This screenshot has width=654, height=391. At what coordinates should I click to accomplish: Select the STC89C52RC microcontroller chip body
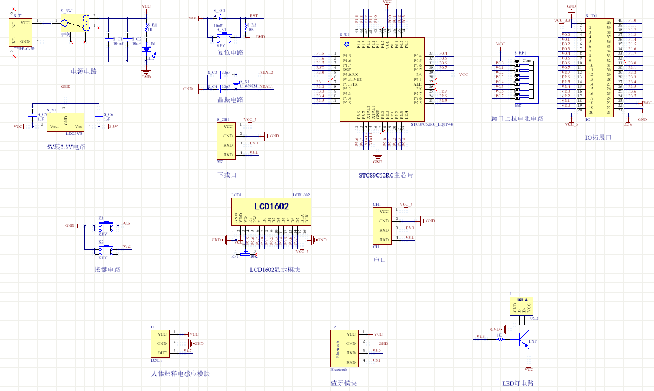382,80
